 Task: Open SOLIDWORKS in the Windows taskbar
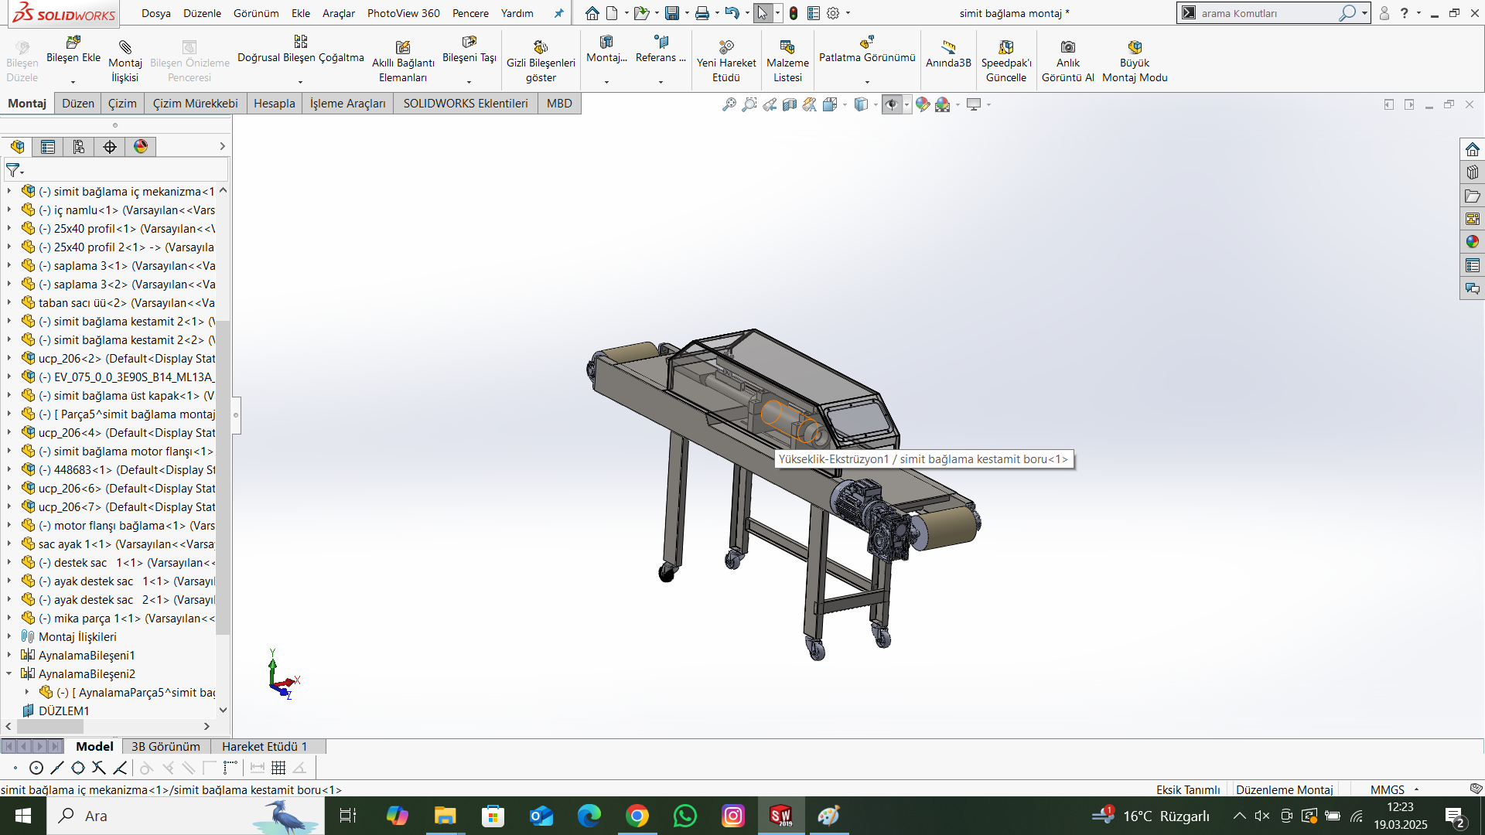tap(780, 816)
